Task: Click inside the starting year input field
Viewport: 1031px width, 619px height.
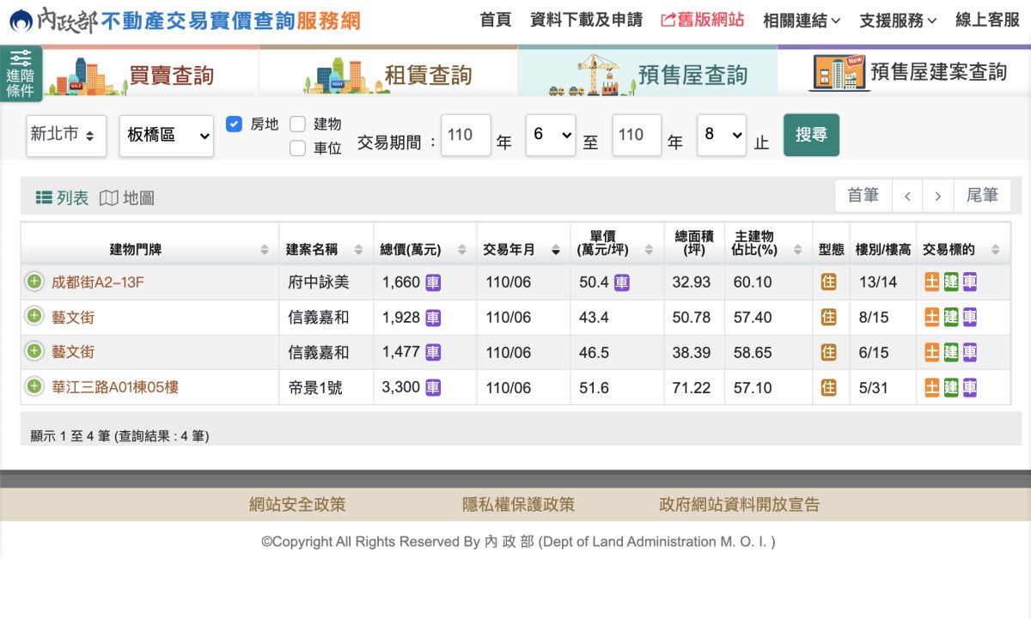Action: 465,135
